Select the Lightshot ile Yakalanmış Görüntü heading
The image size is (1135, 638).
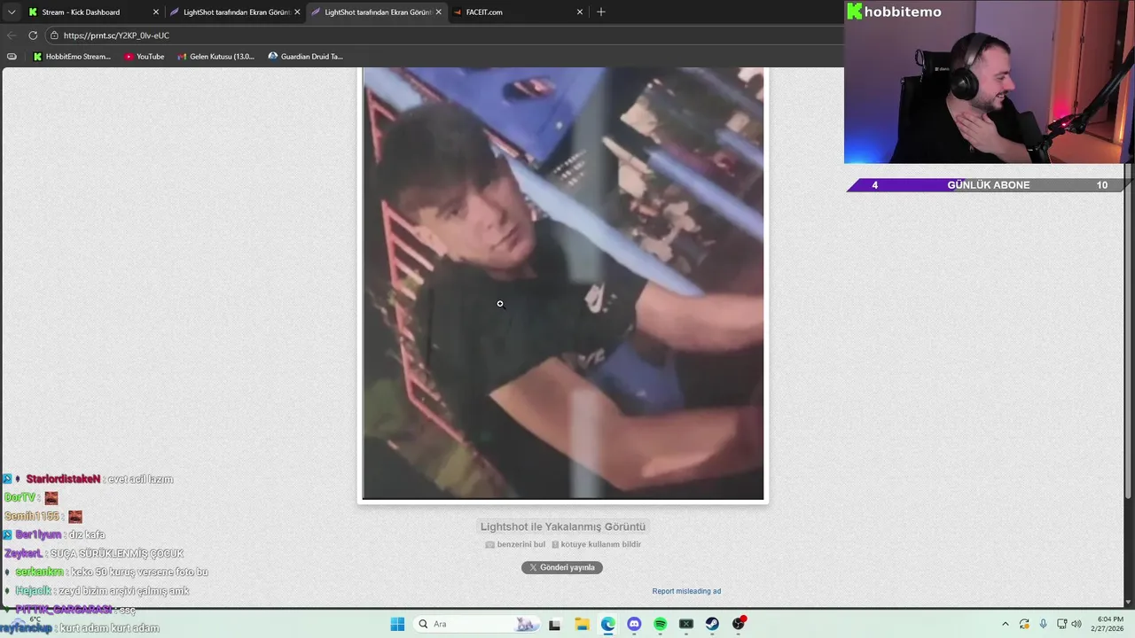pyautogui.click(x=563, y=526)
